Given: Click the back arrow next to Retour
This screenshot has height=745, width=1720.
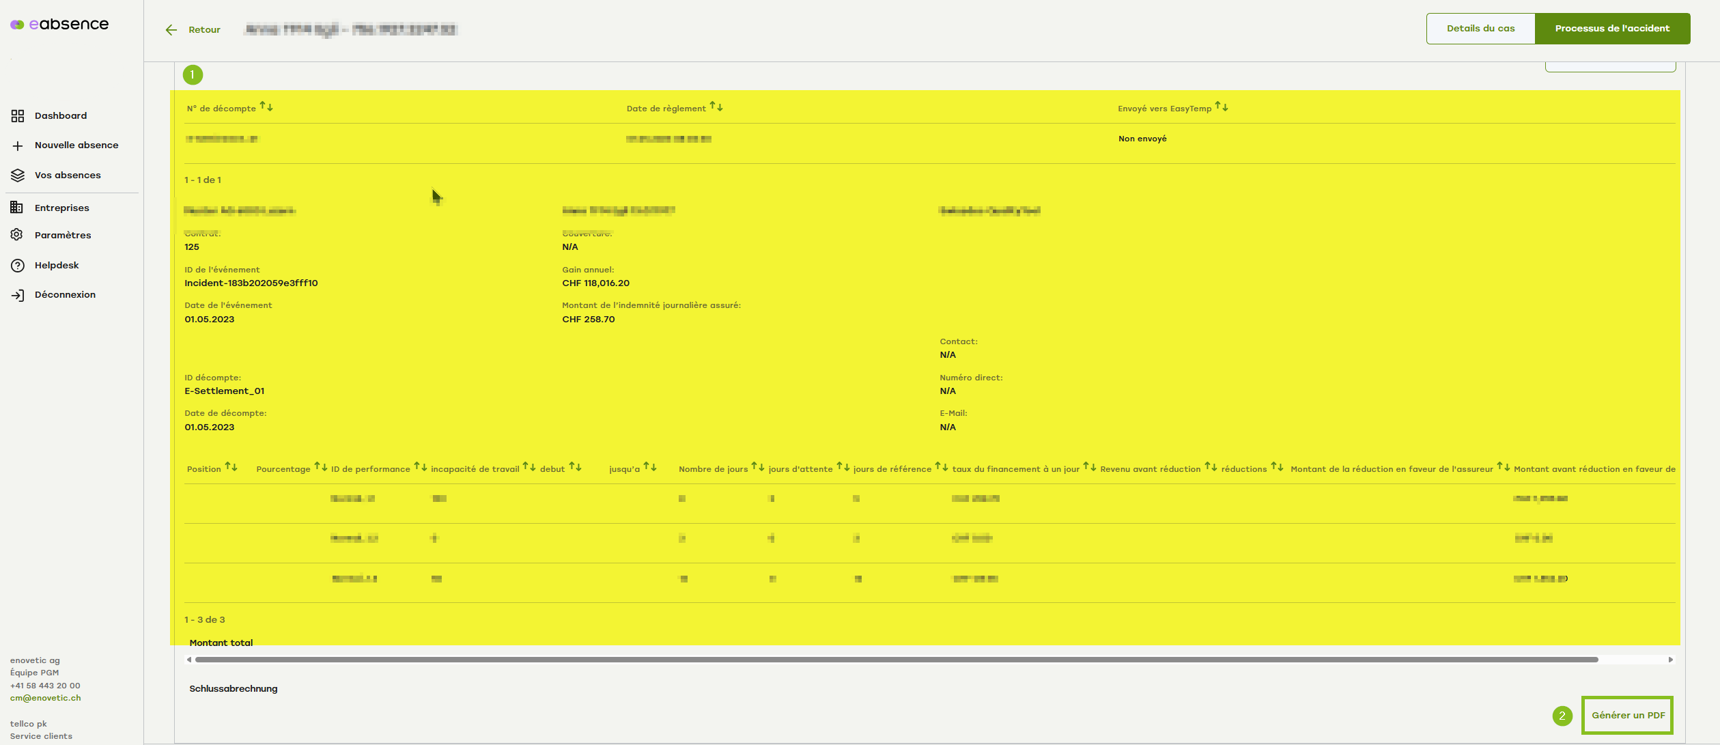Looking at the screenshot, I should (171, 30).
